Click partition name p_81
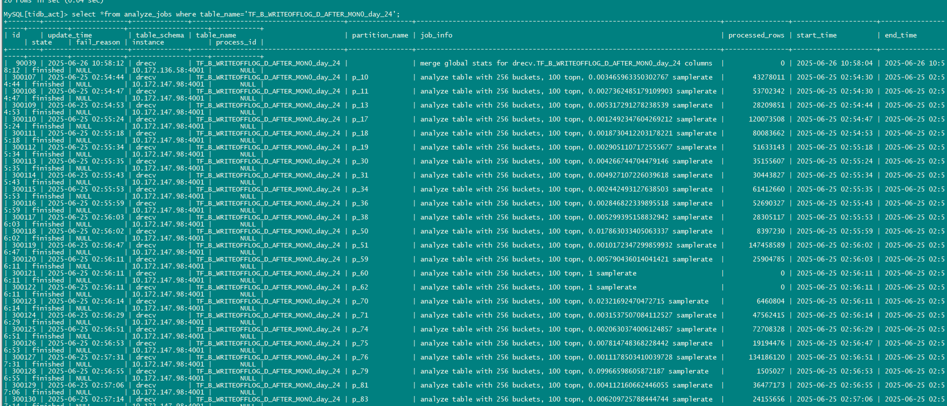The height and width of the screenshot is (406, 947). (x=360, y=385)
